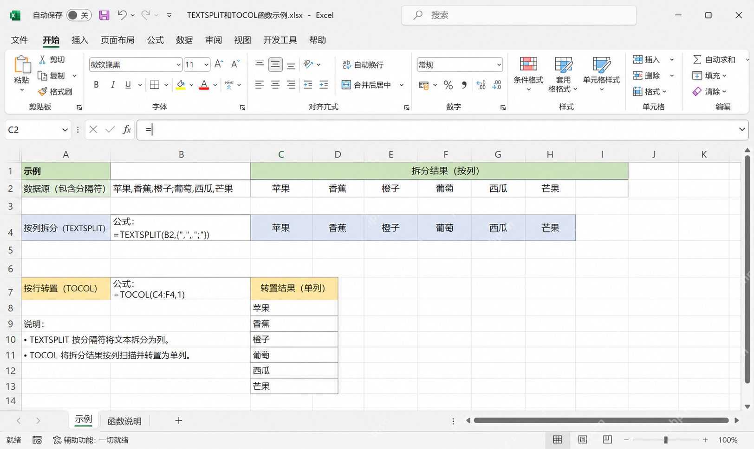Apply Bold formatting
The width and height of the screenshot is (754, 449).
(96, 85)
